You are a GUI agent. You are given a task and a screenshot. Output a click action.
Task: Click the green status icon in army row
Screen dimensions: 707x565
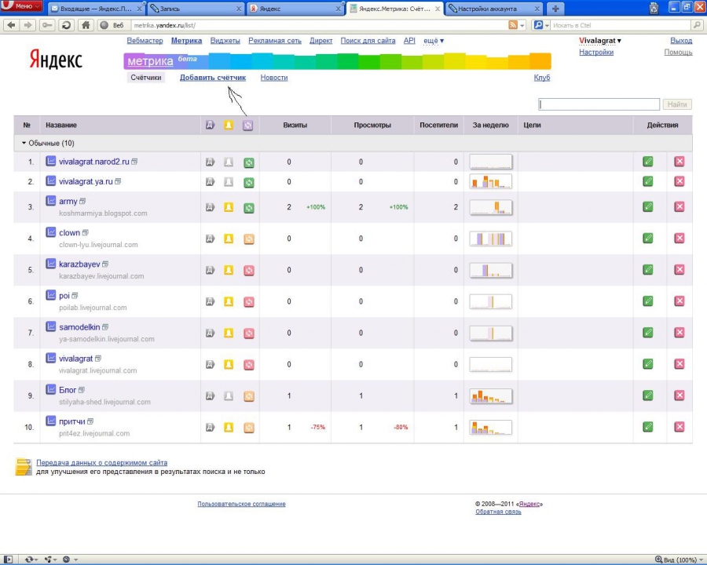[x=249, y=208]
